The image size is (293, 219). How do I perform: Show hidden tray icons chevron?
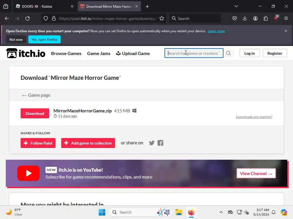coord(221,212)
